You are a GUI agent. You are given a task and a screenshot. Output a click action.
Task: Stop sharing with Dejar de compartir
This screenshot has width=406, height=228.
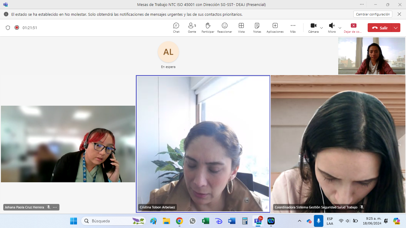pyautogui.click(x=353, y=28)
